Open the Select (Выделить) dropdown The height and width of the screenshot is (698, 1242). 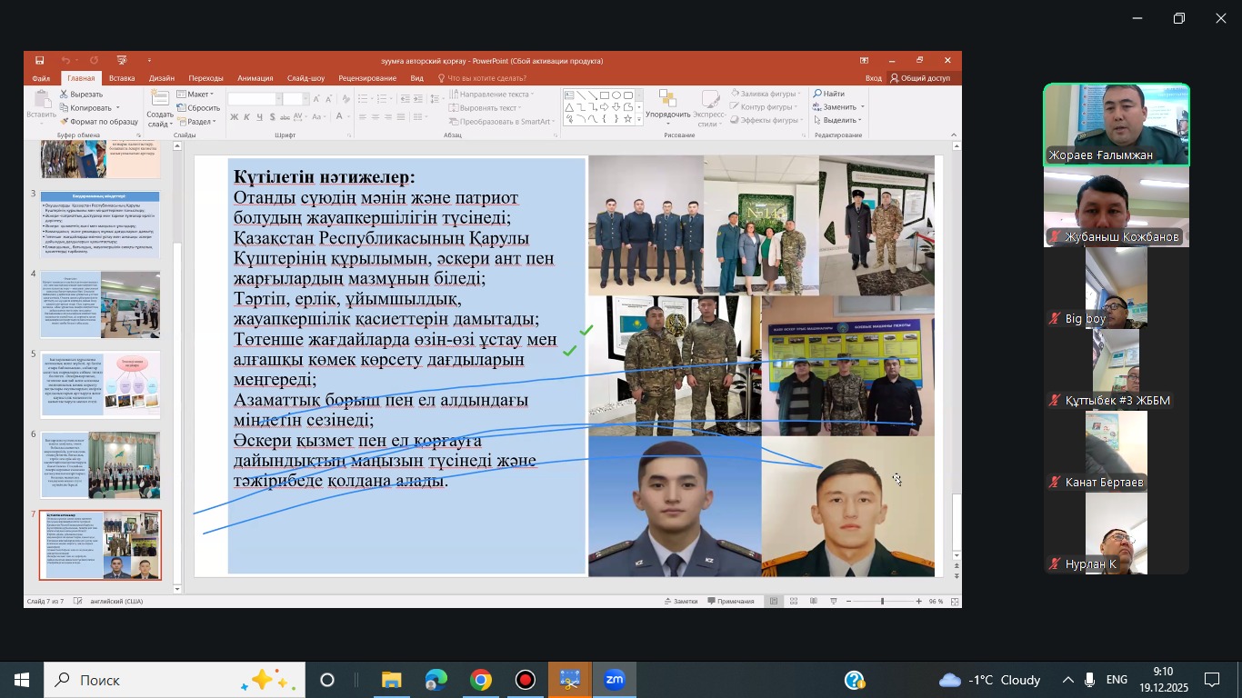coord(837,121)
